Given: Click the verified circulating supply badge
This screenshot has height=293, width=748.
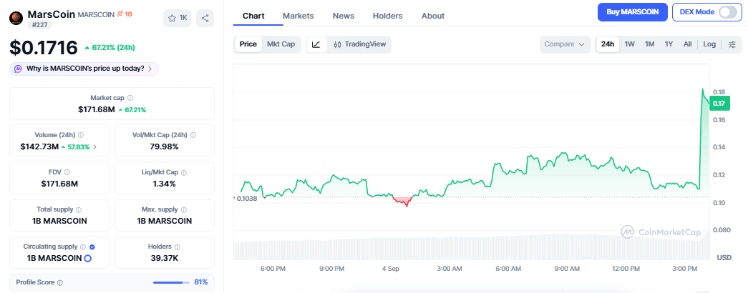Looking at the screenshot, I should (x=92, y=247).
